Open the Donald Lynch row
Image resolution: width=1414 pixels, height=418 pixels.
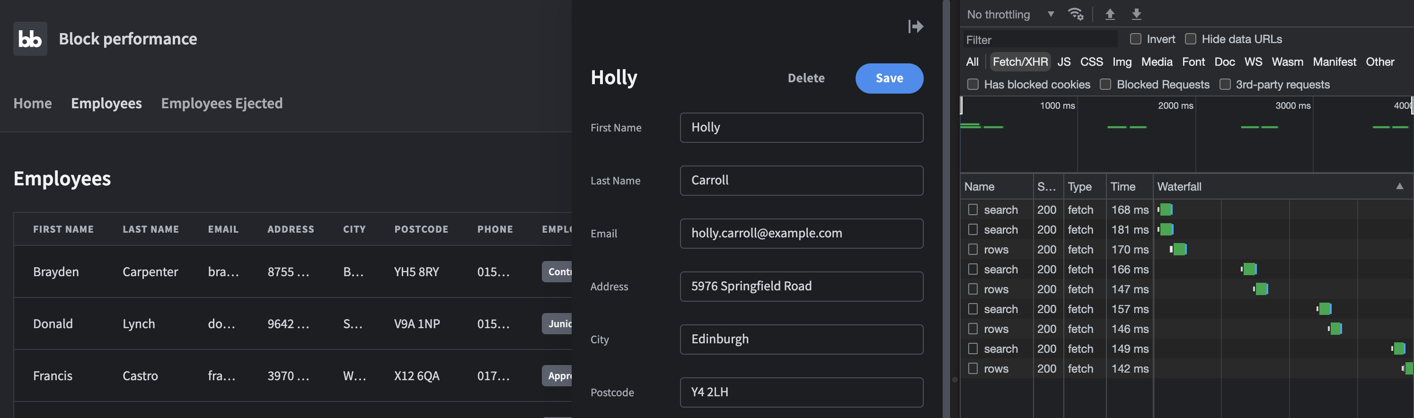[x=292, y=323]
